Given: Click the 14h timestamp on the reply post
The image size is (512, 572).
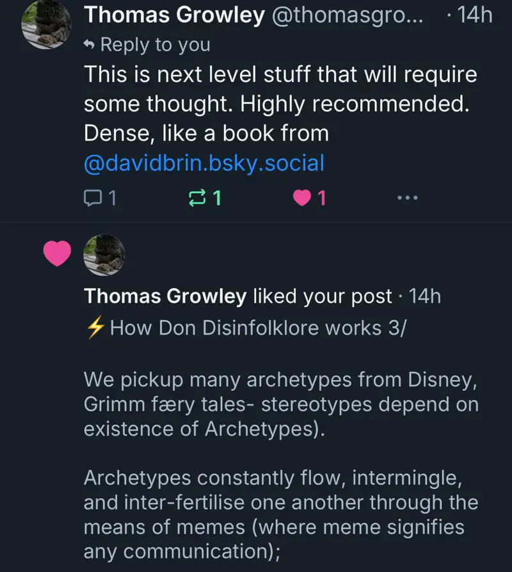Looking at the screenshot, I should click(474, 15).
